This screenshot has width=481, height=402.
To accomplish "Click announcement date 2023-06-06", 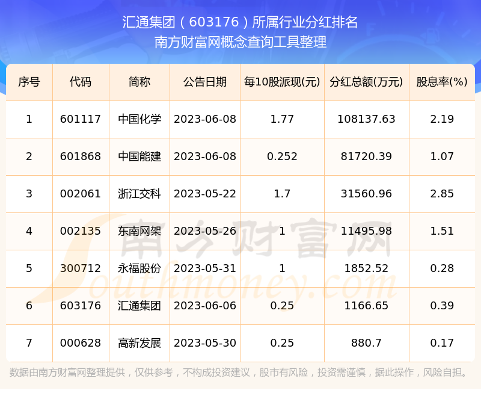I will [205, 306].
